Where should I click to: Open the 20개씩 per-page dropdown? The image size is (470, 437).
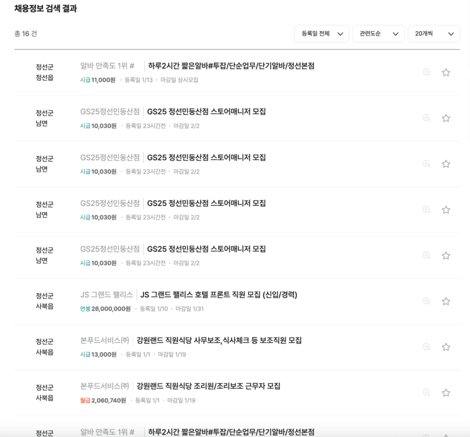pyautogui.click(x=434, y=34)
